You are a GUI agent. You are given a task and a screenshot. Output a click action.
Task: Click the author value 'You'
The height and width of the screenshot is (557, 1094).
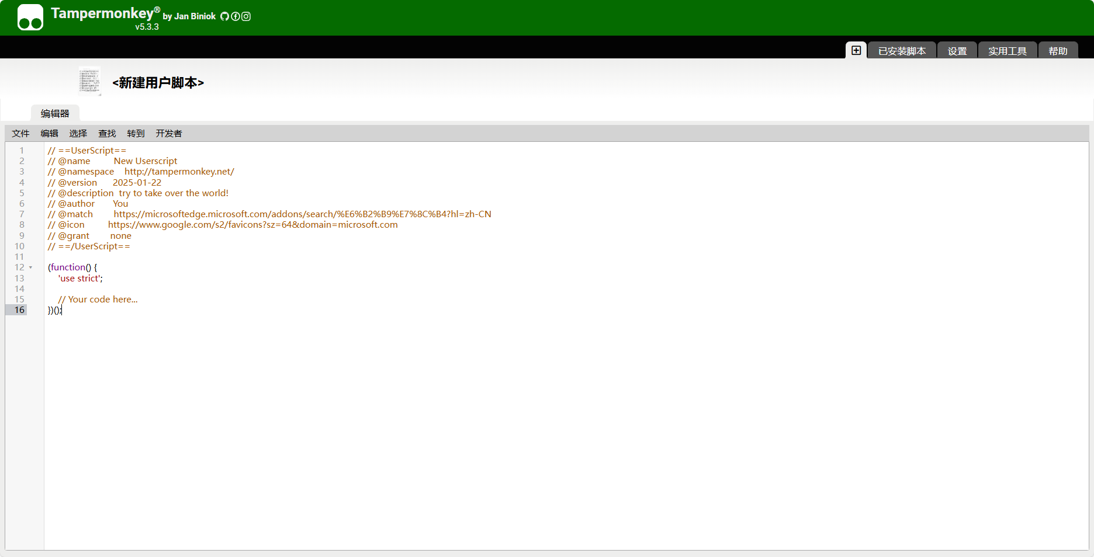pos(120,204)
